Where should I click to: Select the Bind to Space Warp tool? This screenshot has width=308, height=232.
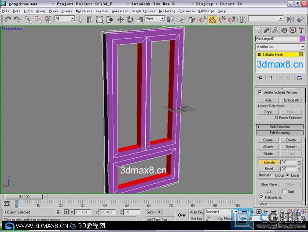point(48,20)
